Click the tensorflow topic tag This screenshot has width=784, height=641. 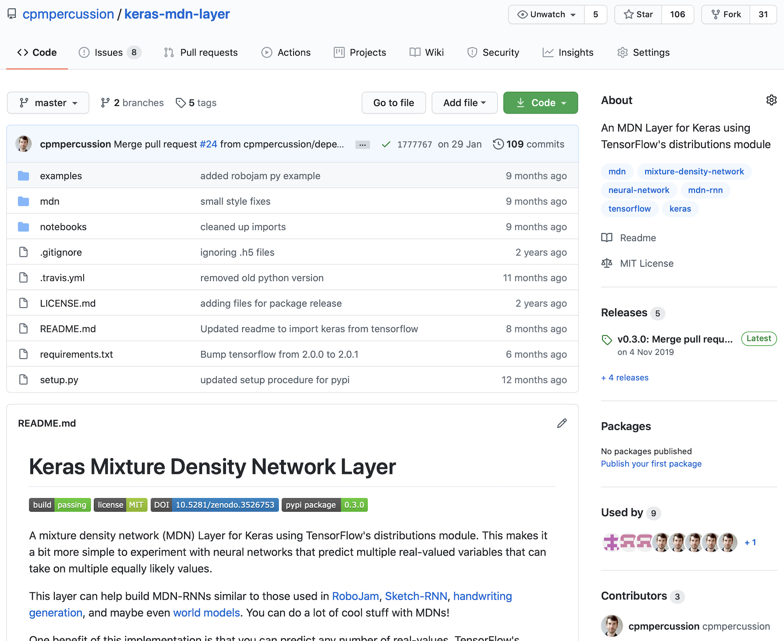pyautogui.click(x=630, y=209)
